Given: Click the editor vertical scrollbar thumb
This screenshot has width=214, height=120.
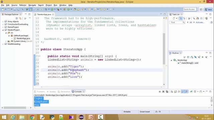Looking at the screenshot, I should (164, 48).
